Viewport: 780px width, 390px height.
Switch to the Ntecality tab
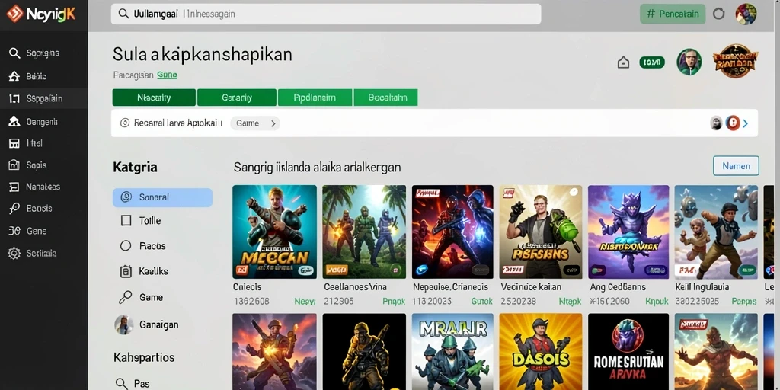(154, 97)
